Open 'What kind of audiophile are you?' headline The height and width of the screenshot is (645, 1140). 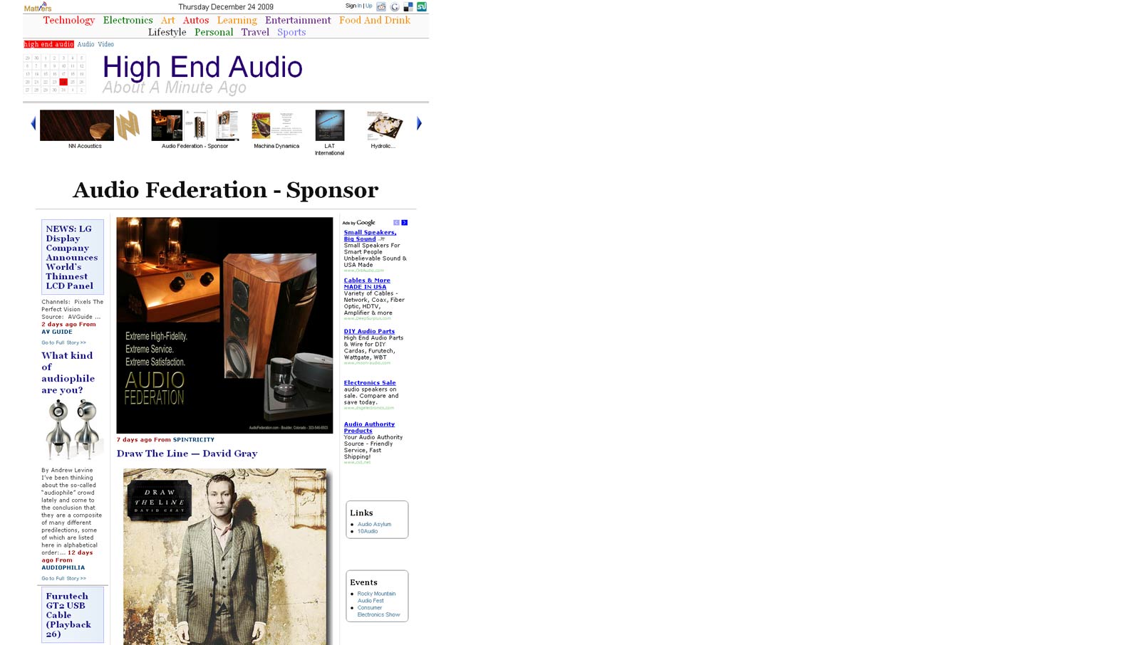pos(68,372)
